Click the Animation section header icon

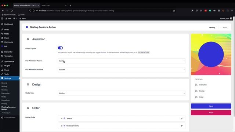(28, 39)
